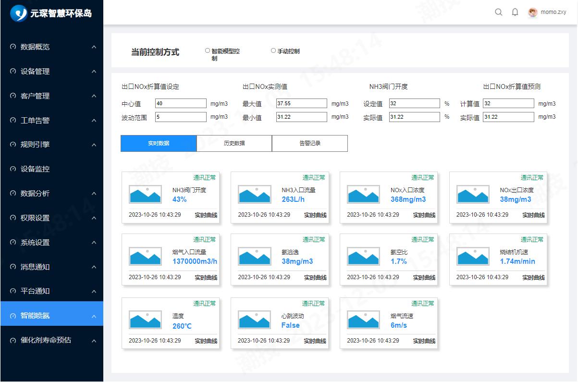The height and width of the screenshot is (382, 578).
Task: Click the image icon on NH3阀门开度 card
Action: click(145, 194)
